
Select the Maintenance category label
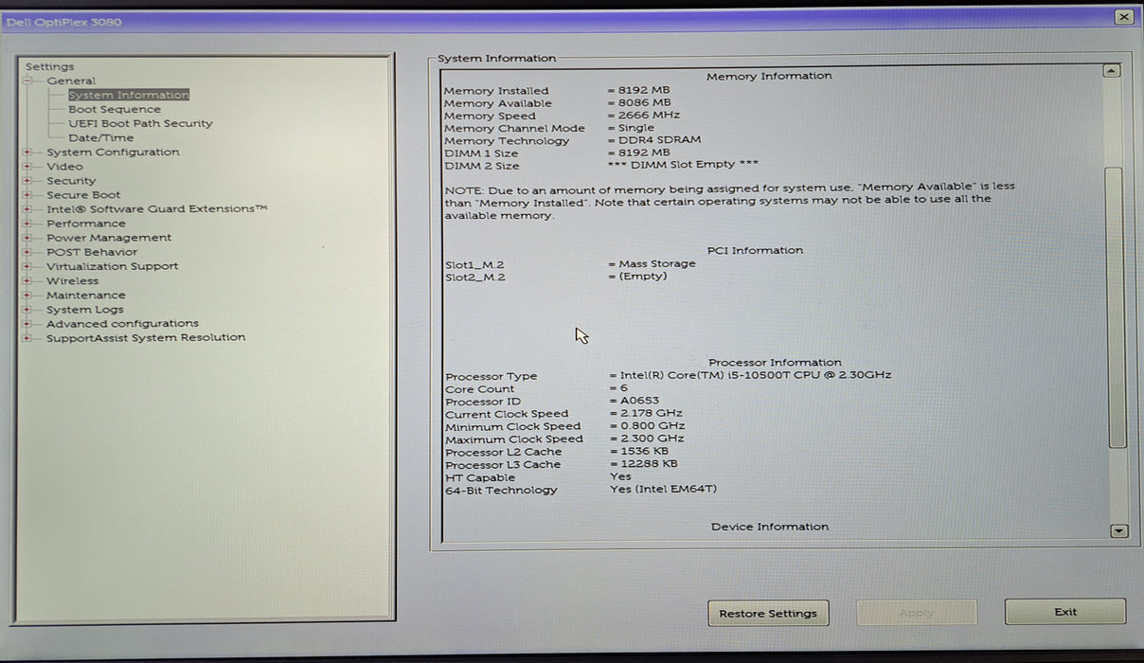tap(86, 295)
